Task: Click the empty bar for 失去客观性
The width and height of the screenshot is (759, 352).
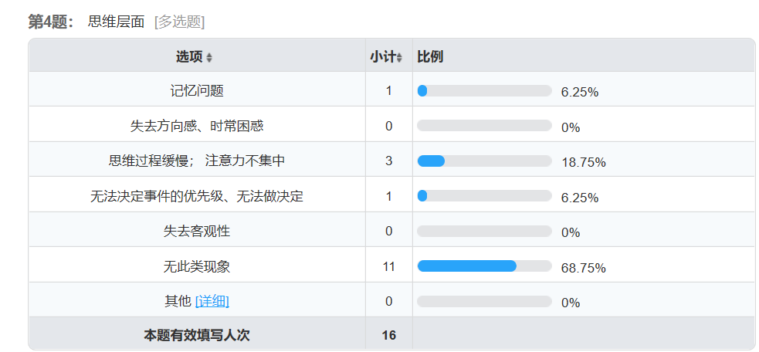Action: (484, 231)
